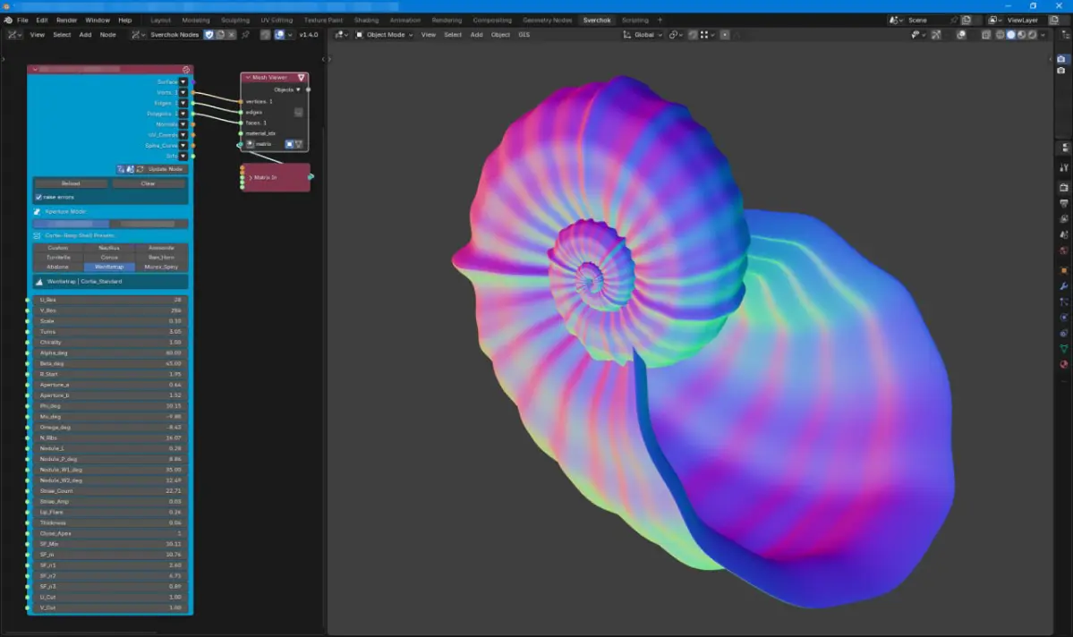Click the white cone icon beside Wentletrap | Cortie_Standard
Viewport: 1073px width, 637px height.
(39, 282)
